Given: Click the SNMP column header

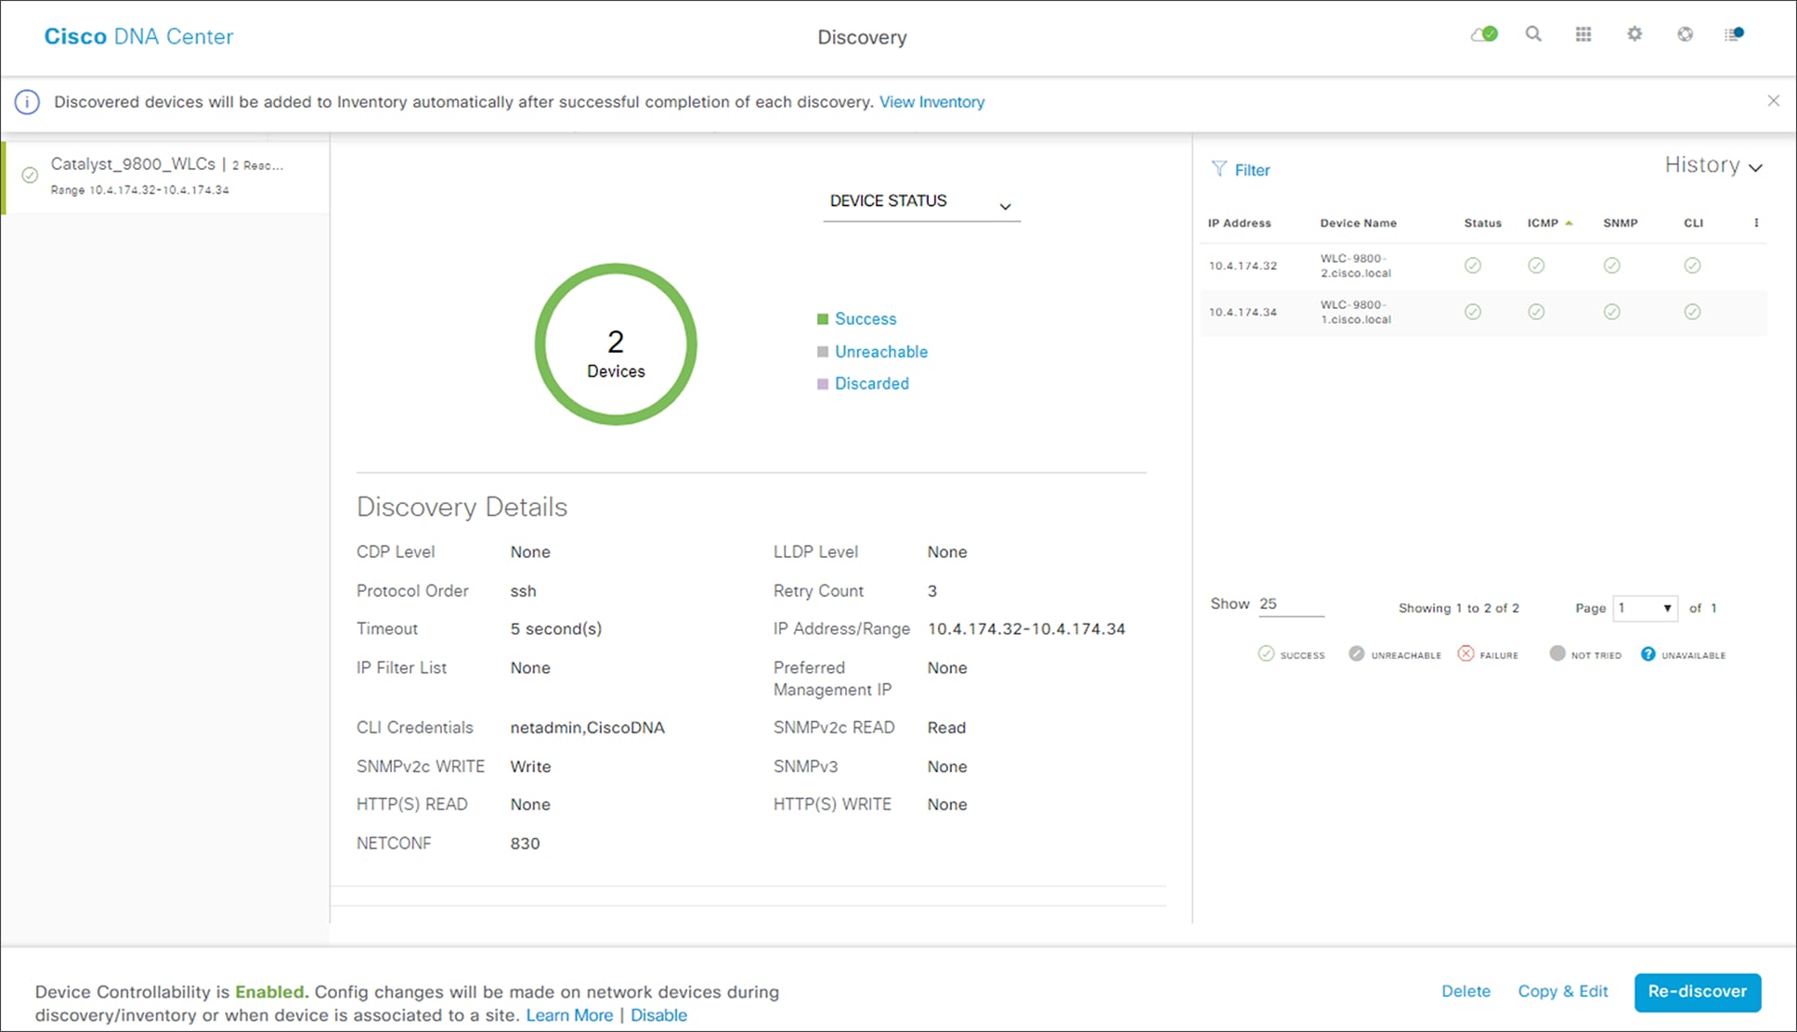Looking at the screenshot, I should 1620,223.
